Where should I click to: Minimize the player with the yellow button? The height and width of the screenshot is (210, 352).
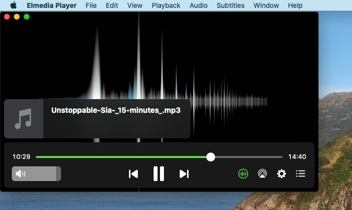click(x=17, y=17)
